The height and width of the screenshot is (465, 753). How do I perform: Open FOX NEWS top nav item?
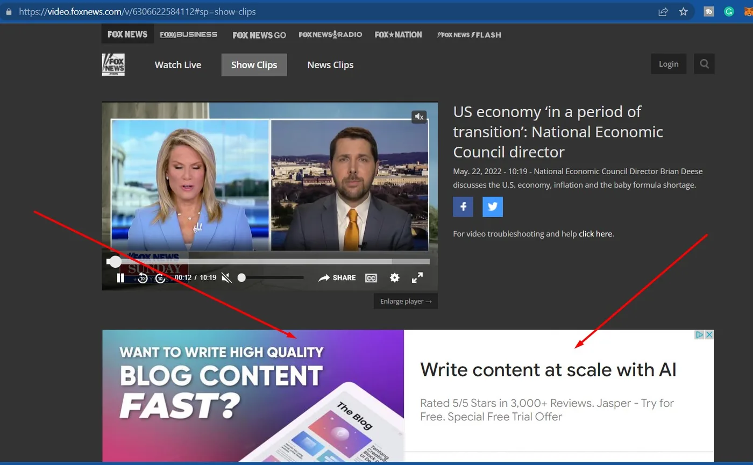(x=127, y=34)
